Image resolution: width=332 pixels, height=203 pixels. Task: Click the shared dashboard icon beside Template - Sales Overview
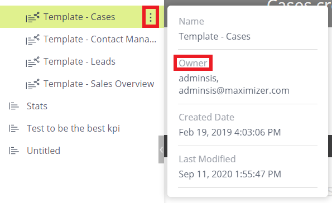(x=32, y=84)
